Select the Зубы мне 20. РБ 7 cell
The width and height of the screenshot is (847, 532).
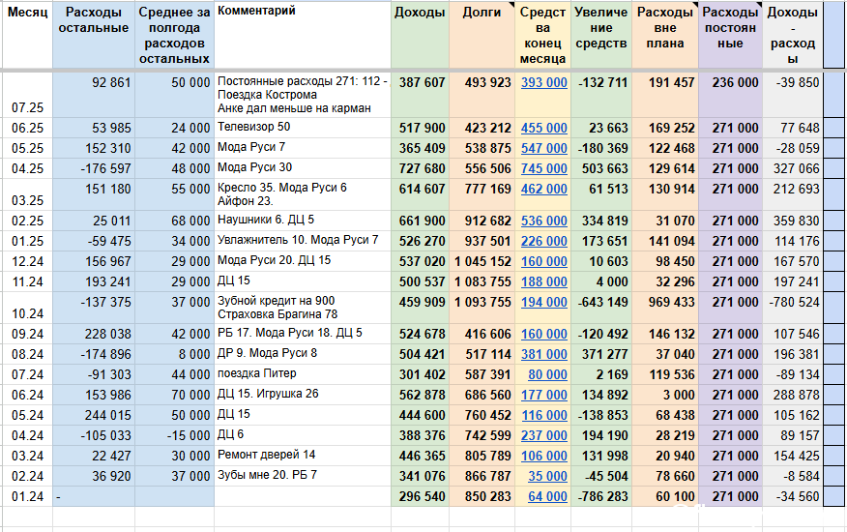(x=303, y=476)
